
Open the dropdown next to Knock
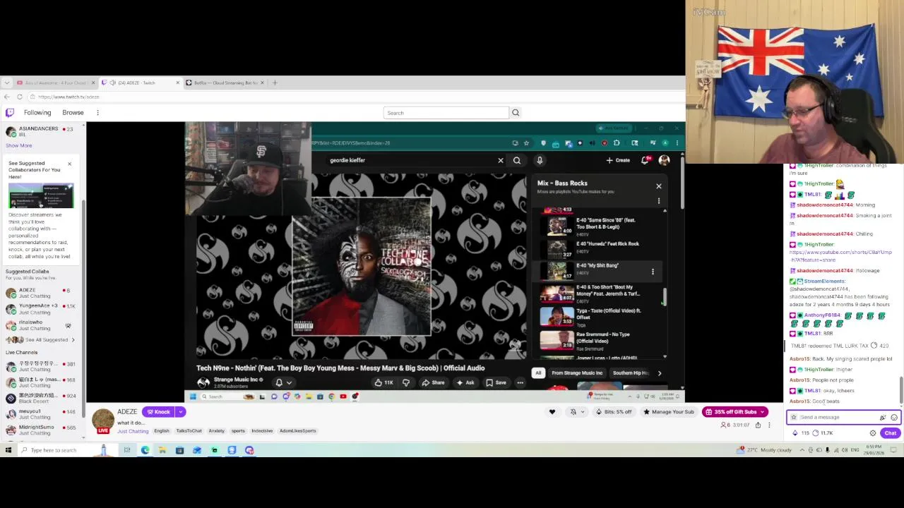[180, 412]
